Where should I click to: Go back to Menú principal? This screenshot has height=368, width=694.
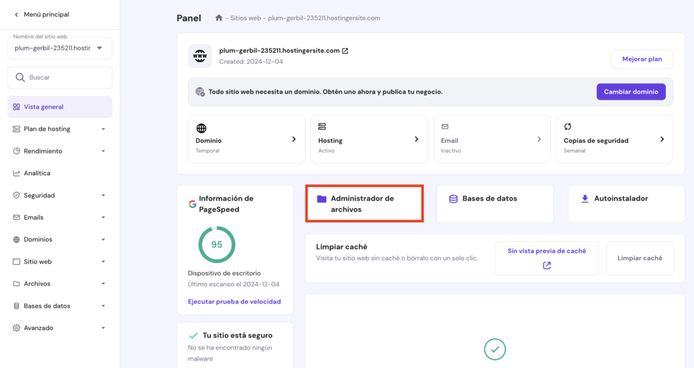(41, 14)
